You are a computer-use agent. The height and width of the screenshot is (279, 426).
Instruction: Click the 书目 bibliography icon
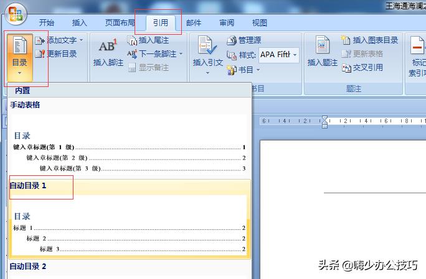(232, 70)
